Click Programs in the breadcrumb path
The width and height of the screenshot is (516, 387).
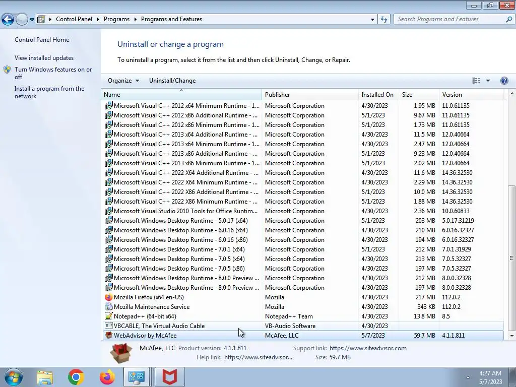coord(116,19)
